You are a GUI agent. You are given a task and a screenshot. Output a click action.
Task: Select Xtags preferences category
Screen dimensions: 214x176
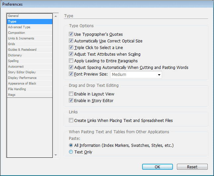(x=29, y=95)
